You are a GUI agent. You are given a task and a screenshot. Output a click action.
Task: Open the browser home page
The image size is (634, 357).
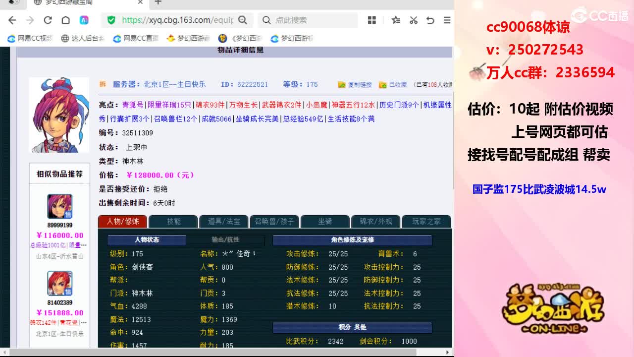click(65, 20)
